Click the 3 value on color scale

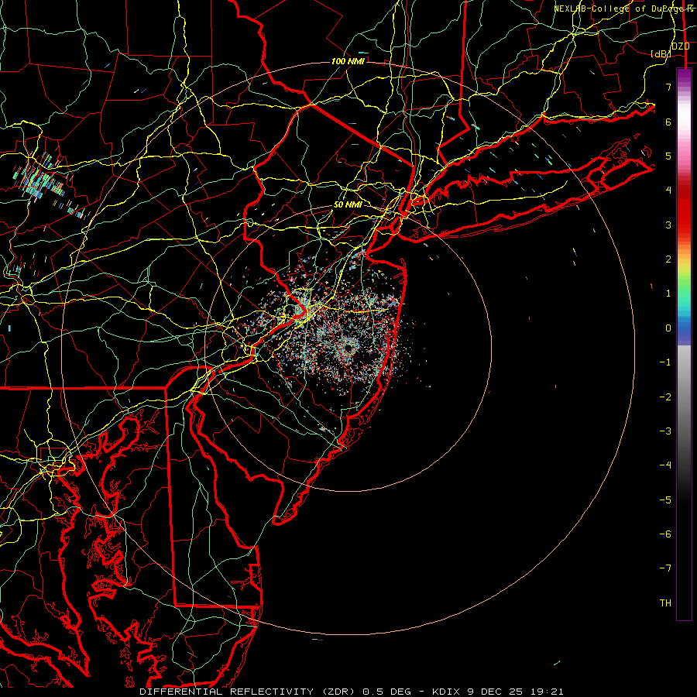[668, 225]
